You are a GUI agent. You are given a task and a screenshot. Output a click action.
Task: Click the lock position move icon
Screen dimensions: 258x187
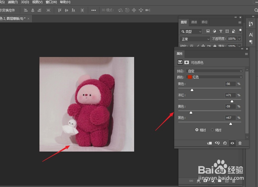203,46
